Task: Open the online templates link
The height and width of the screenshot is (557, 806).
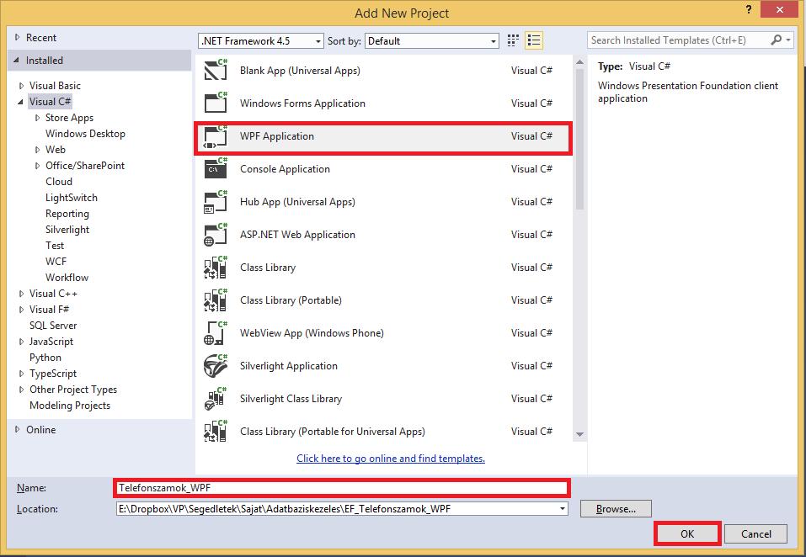Action: click(391, 459)
